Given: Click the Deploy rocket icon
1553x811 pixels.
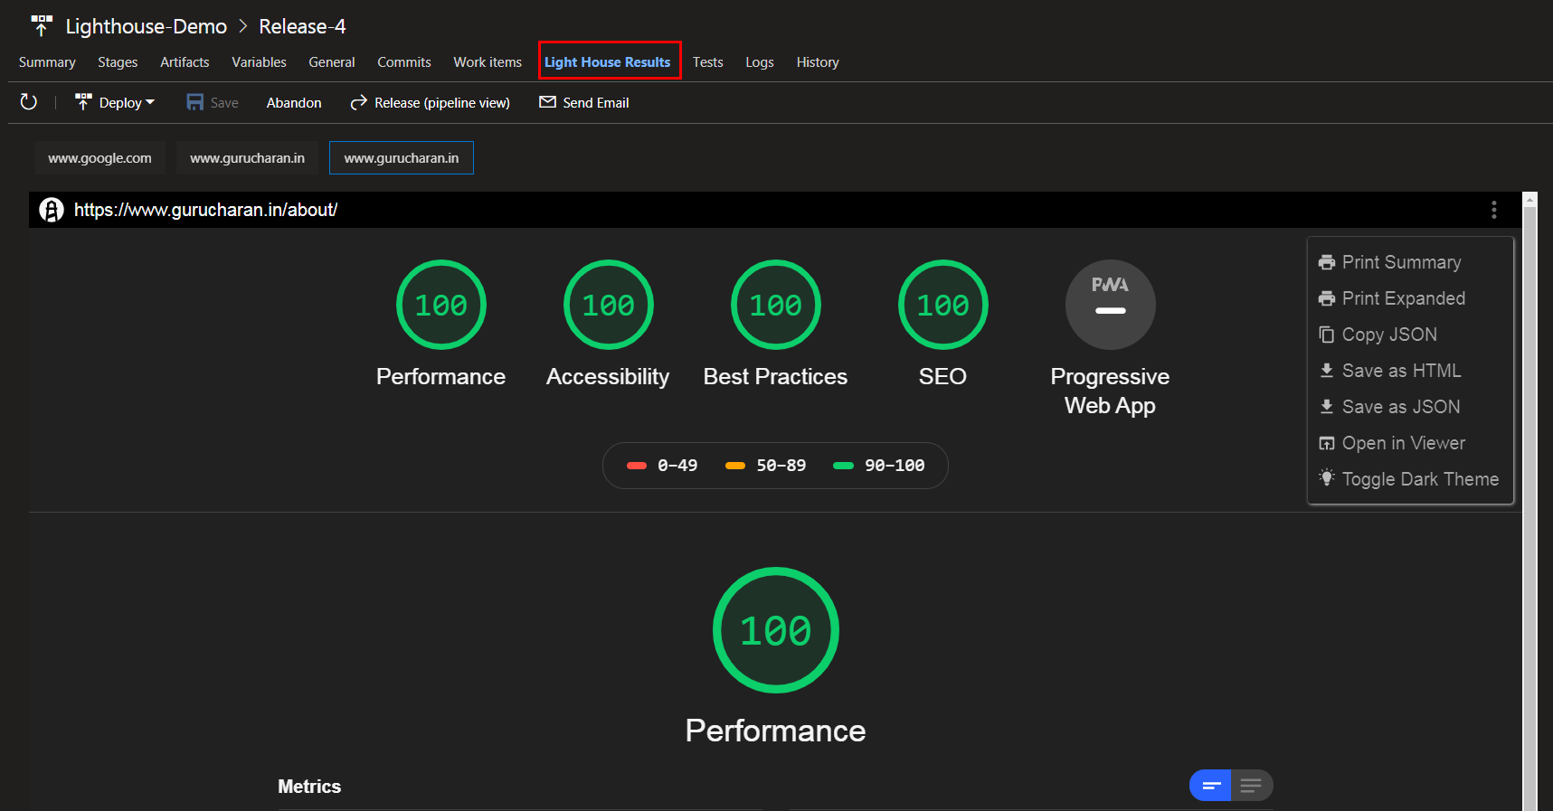Looking at the screenshot, I should point(83,102).
